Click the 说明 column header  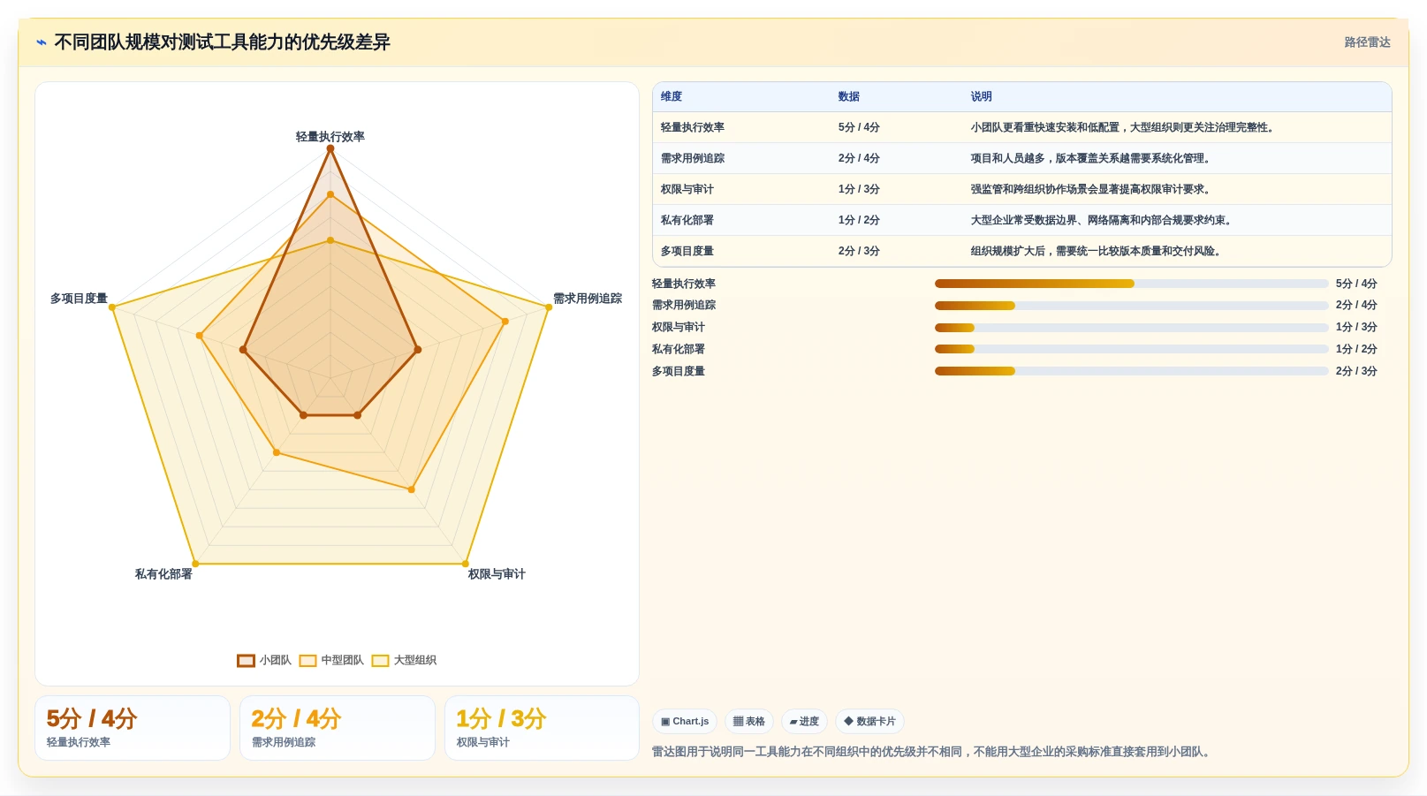pos(982,96)
